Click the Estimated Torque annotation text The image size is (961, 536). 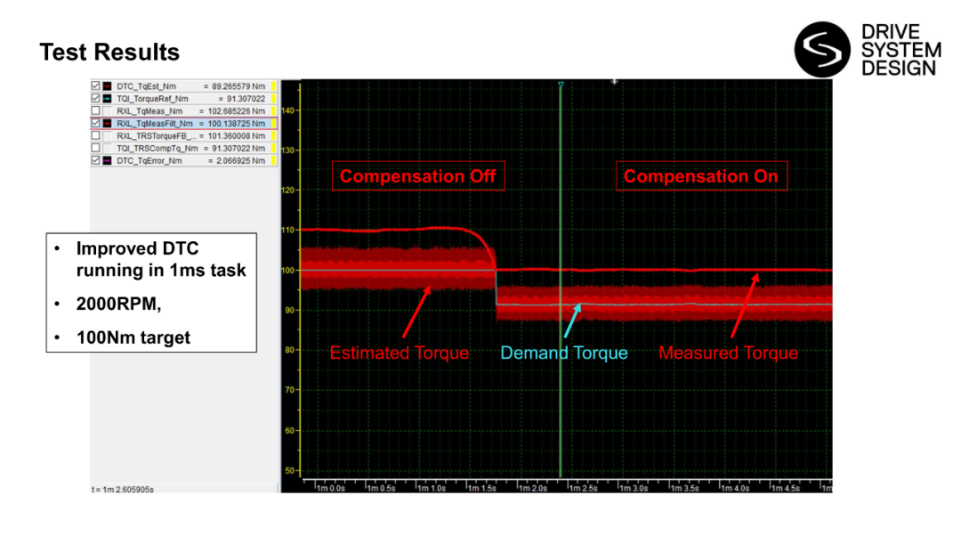(399, 353)
